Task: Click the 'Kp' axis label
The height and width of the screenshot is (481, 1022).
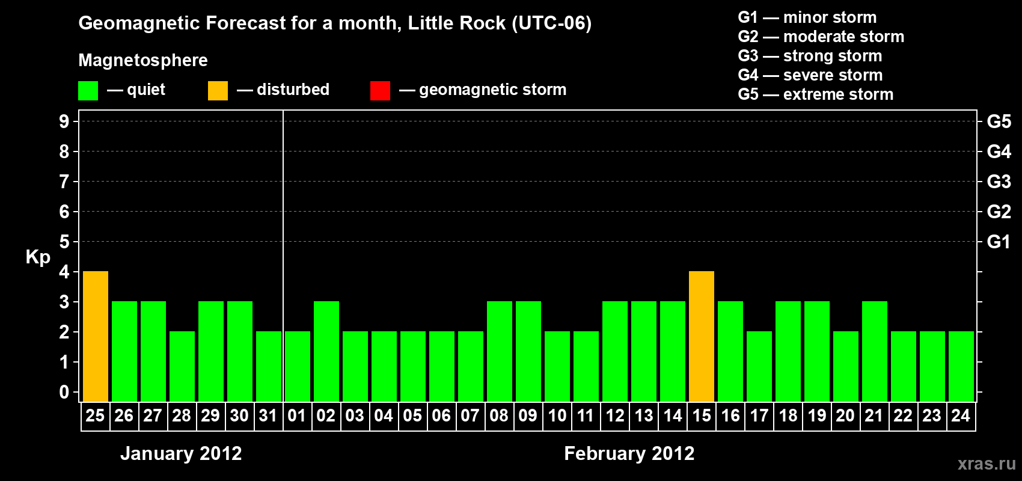Action: 38,257
